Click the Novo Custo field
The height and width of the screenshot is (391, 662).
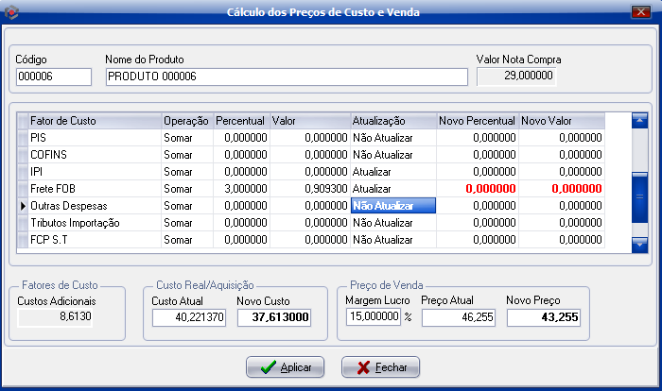(x=274, y=318)
